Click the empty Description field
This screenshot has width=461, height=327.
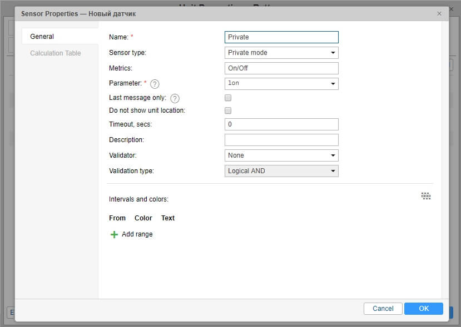pyautogui.click(x=281, y=140)
